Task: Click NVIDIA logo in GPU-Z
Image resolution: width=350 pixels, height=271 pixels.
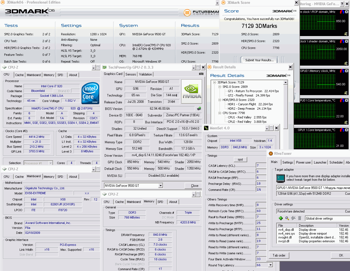Action: [192, 92]
